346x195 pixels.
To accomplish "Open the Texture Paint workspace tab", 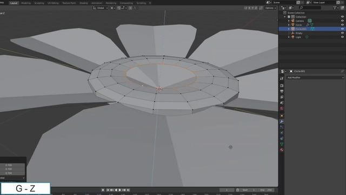I will pyautogui.click(x=69, y=3).
